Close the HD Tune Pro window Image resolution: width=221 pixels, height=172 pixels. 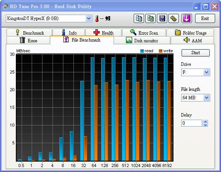point(215,7)
